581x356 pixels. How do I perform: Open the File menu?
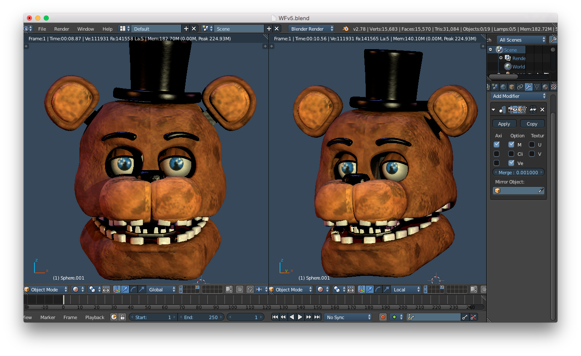(42, 29)
